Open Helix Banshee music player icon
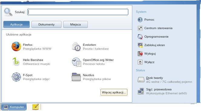The height and width of the screenshot is (111, 201). coord(16,62)
